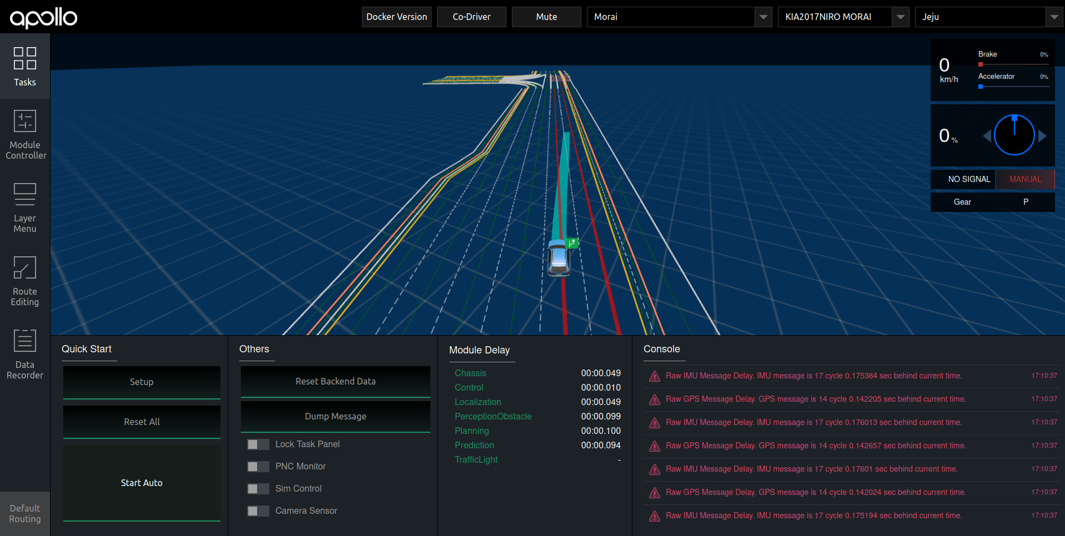The height and width of the screenshot is (536, 1065).
Task: Click the blue car in 3D view
Action: point(559,259)
